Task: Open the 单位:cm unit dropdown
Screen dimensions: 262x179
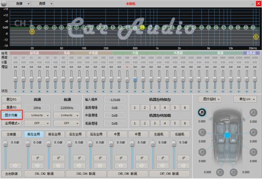Action: [245, 99]
